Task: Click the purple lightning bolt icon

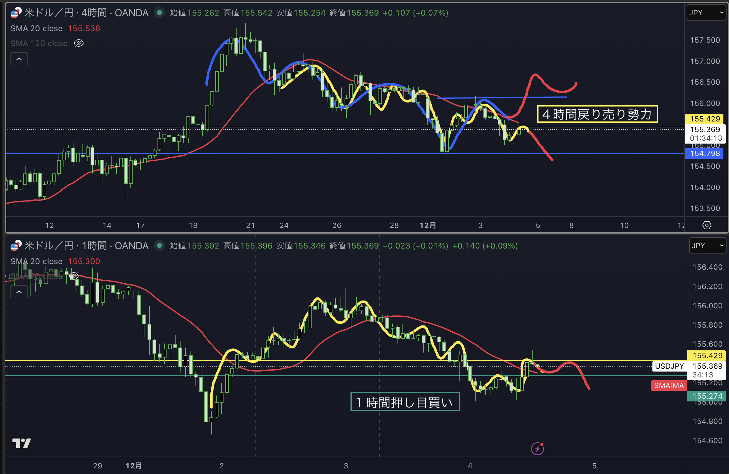Action: (537, 448)
